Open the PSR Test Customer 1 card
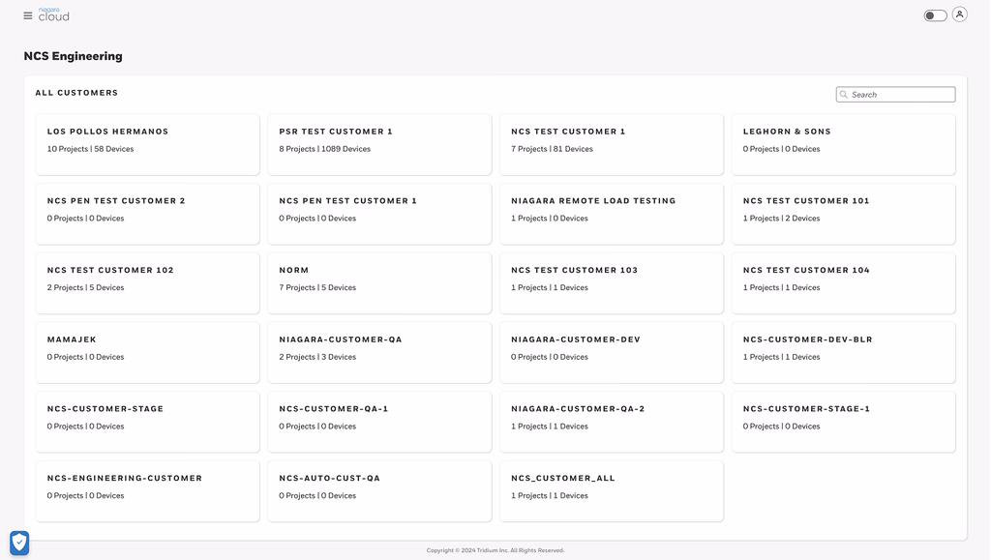Image resolution: width=991 pixels, height=560 pixels. [379, 144]
